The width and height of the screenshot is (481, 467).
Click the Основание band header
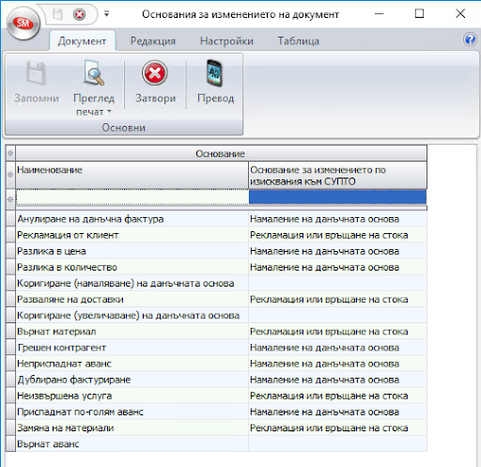pyautogui.click(x=221, y=153)
